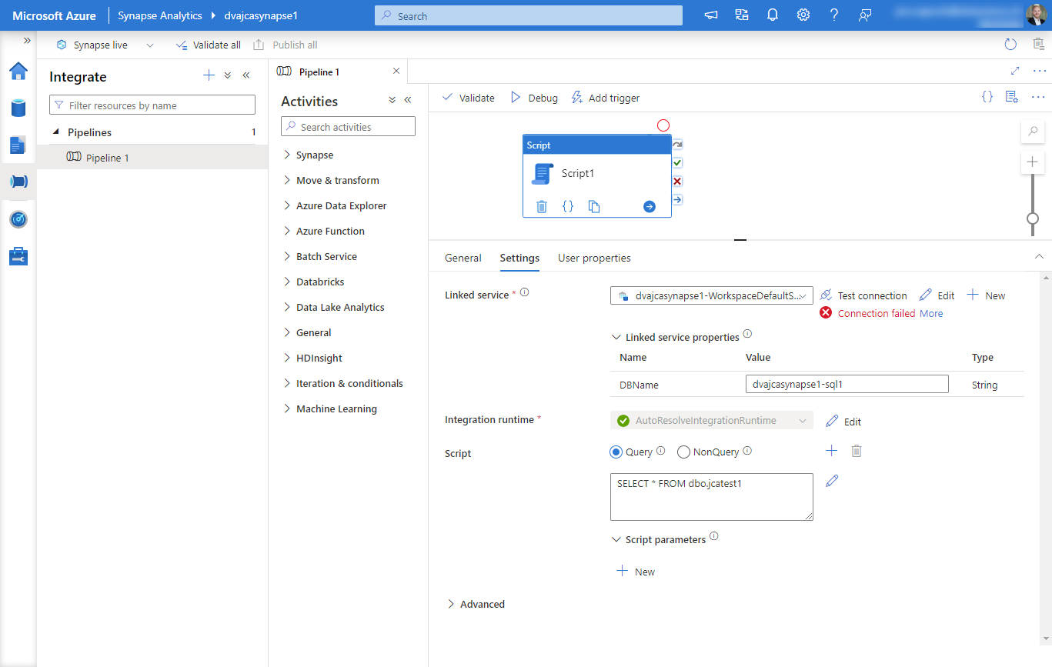Collapse the Pipelines tree node

[56, 132]
